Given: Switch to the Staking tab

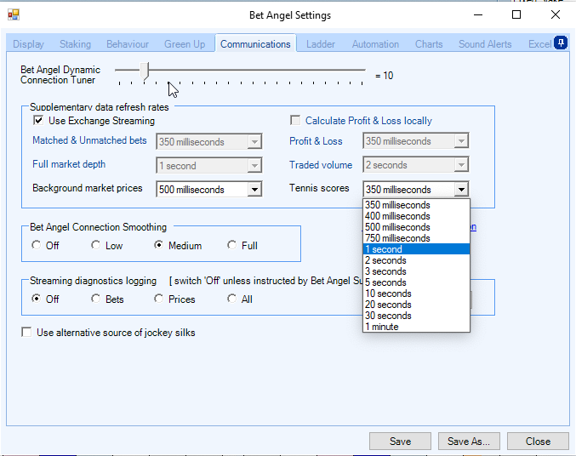Looking at the screenshot, I should pos(76,44).
